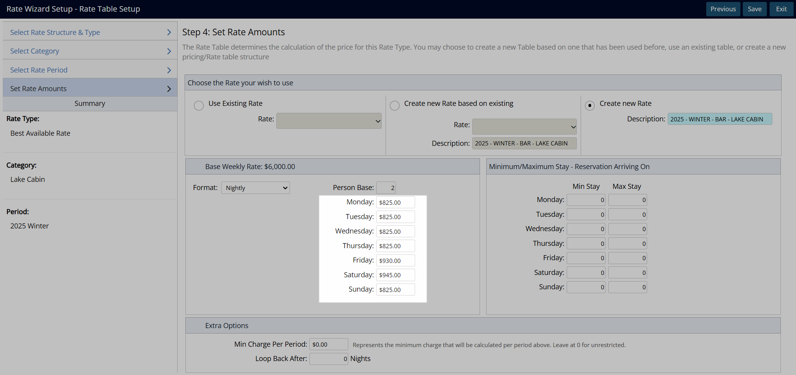The height and width of the screenshot is (375, 796).
Task: Edit Saturday rate amount $945.00
Action: 395,275
